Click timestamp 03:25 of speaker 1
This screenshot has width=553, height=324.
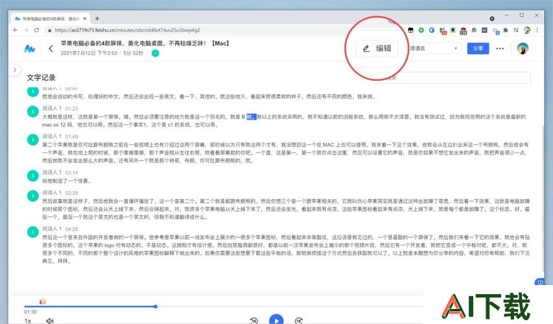(x=71, y=193)
